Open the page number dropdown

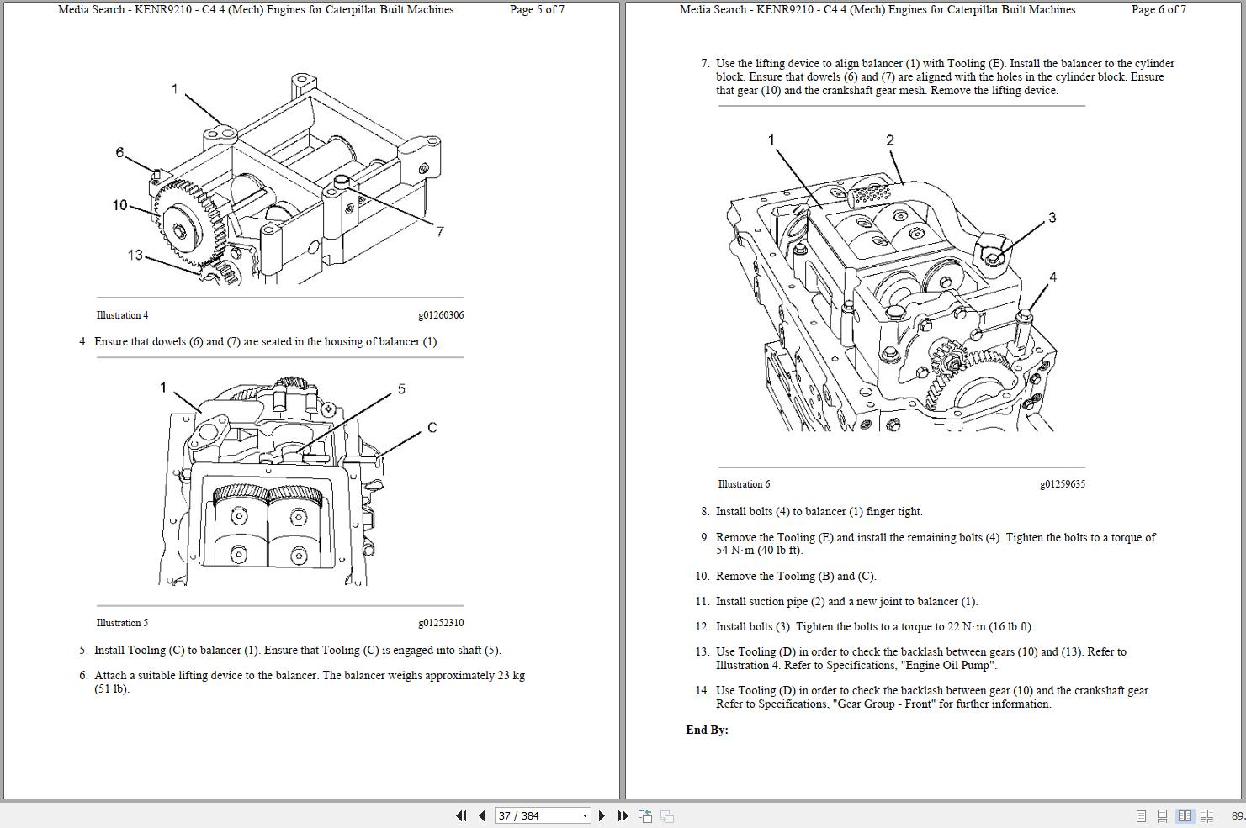point(584,815)
